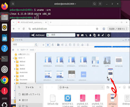Expand the Android folder node
The width and height of the screenshot is (130, 107).
pyautogui.click(x=15, y=69)
